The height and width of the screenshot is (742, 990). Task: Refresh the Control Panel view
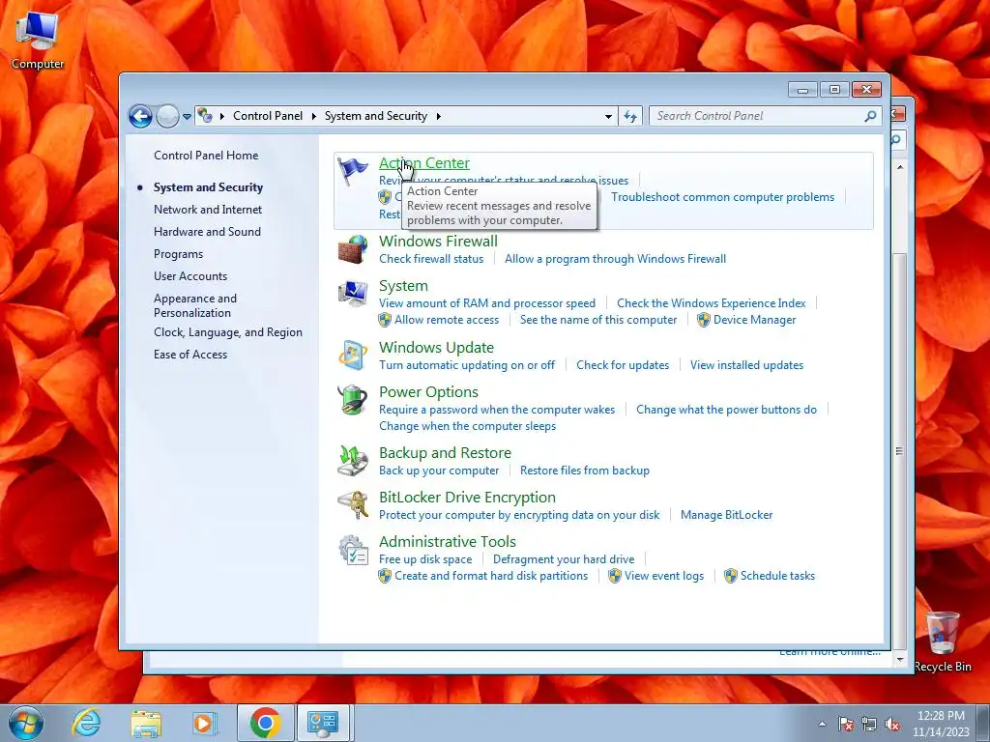[630, 116]
